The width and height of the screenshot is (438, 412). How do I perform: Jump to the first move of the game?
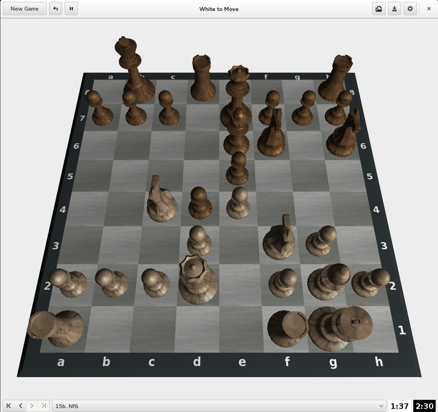[x=9, y=406]
